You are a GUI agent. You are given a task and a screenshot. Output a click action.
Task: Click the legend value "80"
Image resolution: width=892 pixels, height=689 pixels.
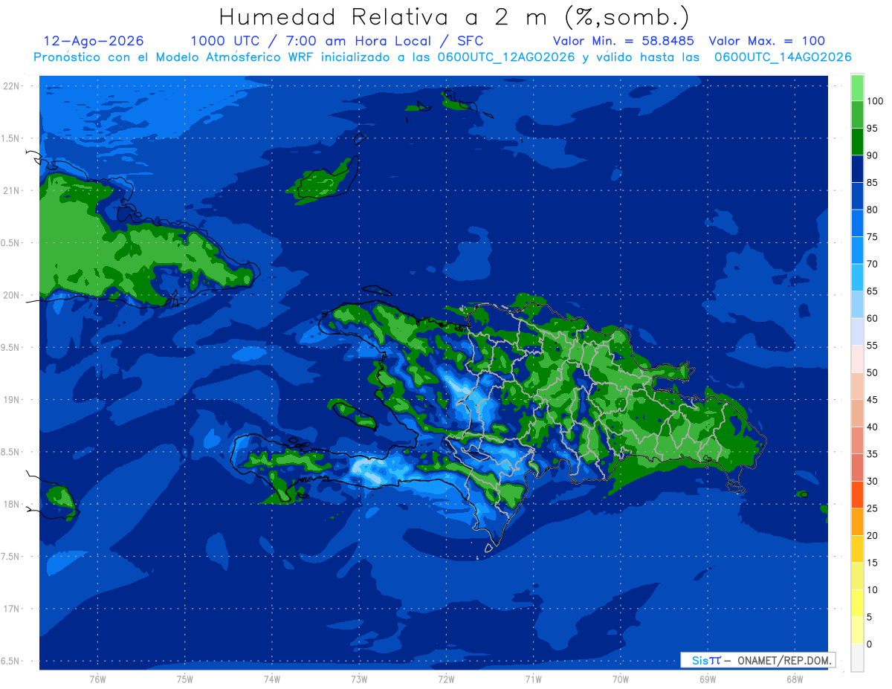tap(872, 210)
